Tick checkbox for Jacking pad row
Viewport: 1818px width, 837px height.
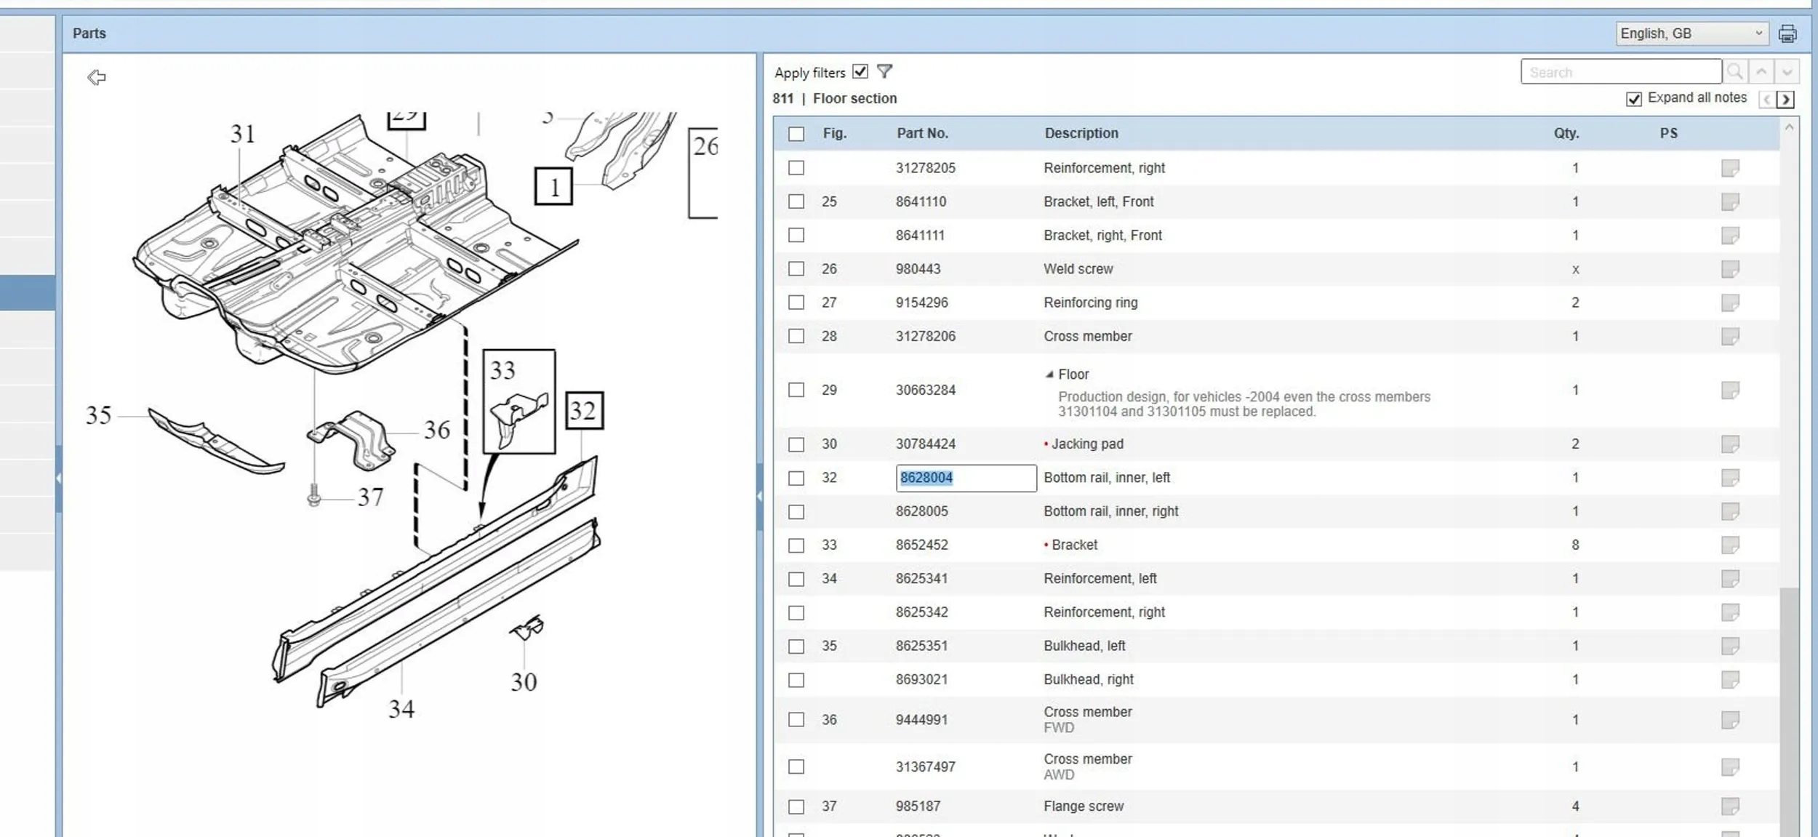[x=796, y=444]
